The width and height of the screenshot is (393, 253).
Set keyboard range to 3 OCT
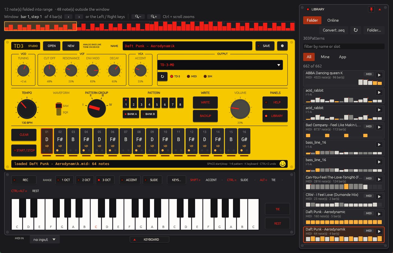click(105, 180)
